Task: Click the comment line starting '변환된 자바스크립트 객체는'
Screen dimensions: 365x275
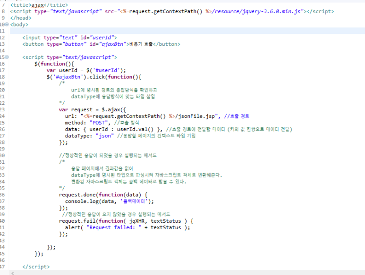Action: pos(129,182)
